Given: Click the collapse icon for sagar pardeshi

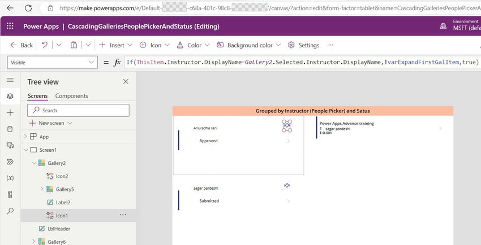Looking at the screenshot, I should pos(287,185).
